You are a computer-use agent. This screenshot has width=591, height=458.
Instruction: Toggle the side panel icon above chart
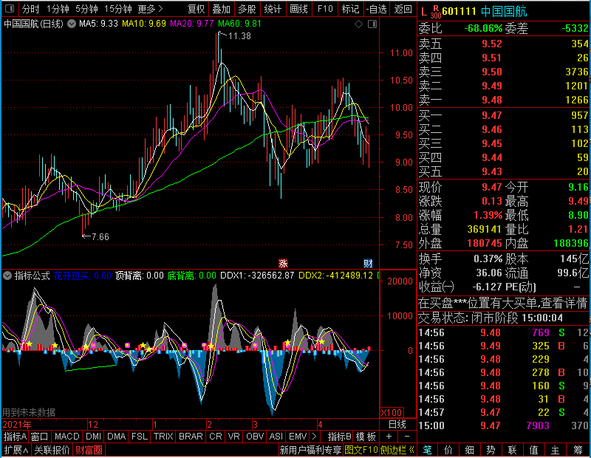tap(372, 24)
